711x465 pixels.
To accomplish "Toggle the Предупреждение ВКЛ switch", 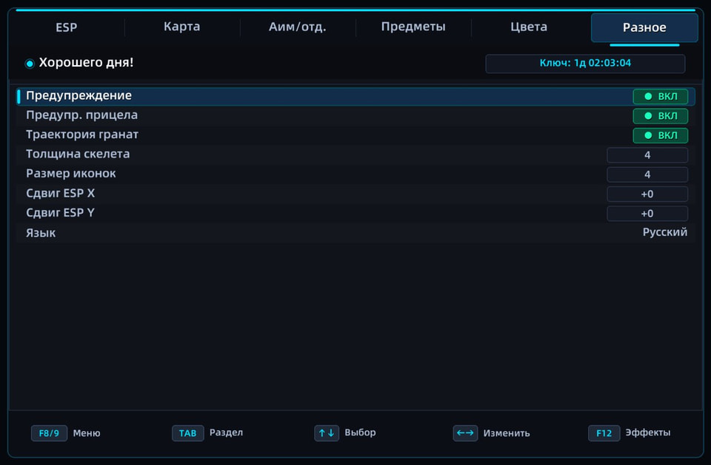I will point(660,96).
